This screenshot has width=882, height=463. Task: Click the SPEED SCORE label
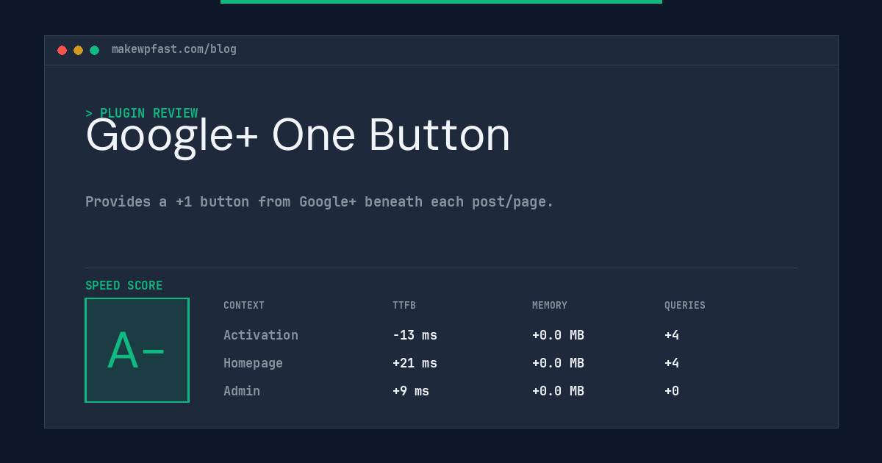(x=124, y=286)
